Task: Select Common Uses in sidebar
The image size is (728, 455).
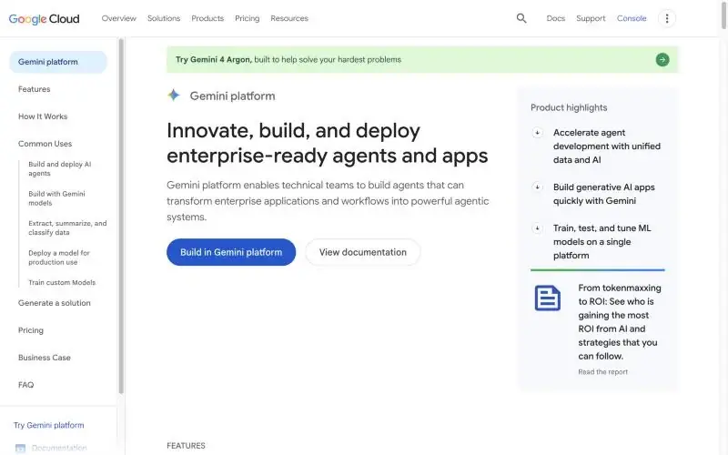Action: click(x=45, y=144)
